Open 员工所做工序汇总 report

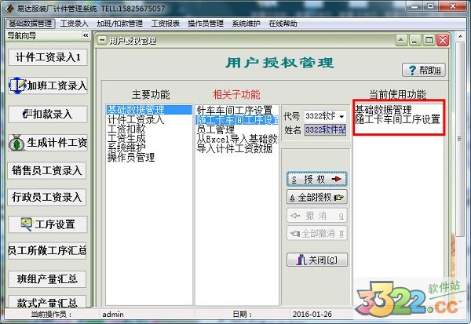coord(47,251)
